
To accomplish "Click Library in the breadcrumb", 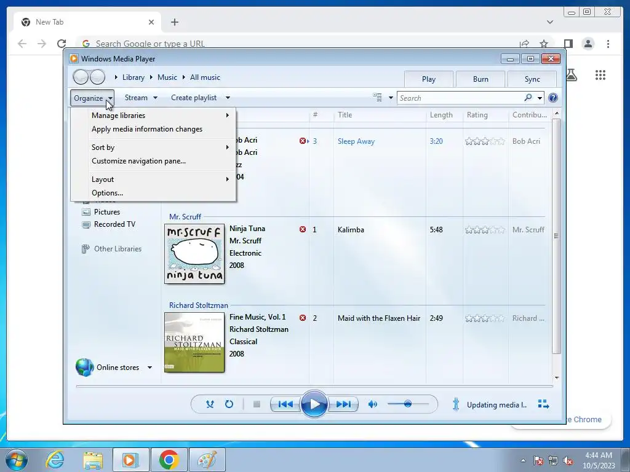I will pyautogui.click(x=134, y=77).
